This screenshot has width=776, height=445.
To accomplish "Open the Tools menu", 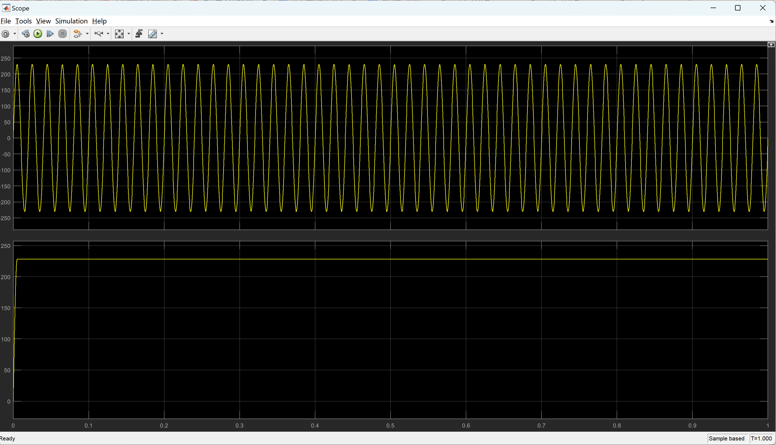I will tap(23, 21).
